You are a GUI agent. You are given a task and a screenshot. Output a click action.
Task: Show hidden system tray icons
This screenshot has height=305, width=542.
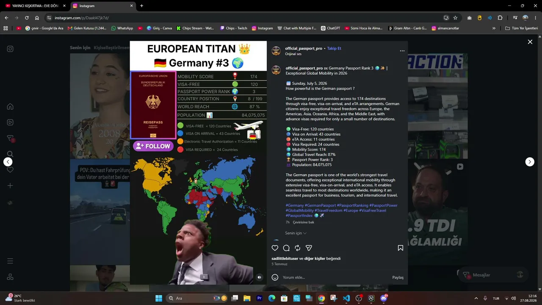click(x=476, y=298)
